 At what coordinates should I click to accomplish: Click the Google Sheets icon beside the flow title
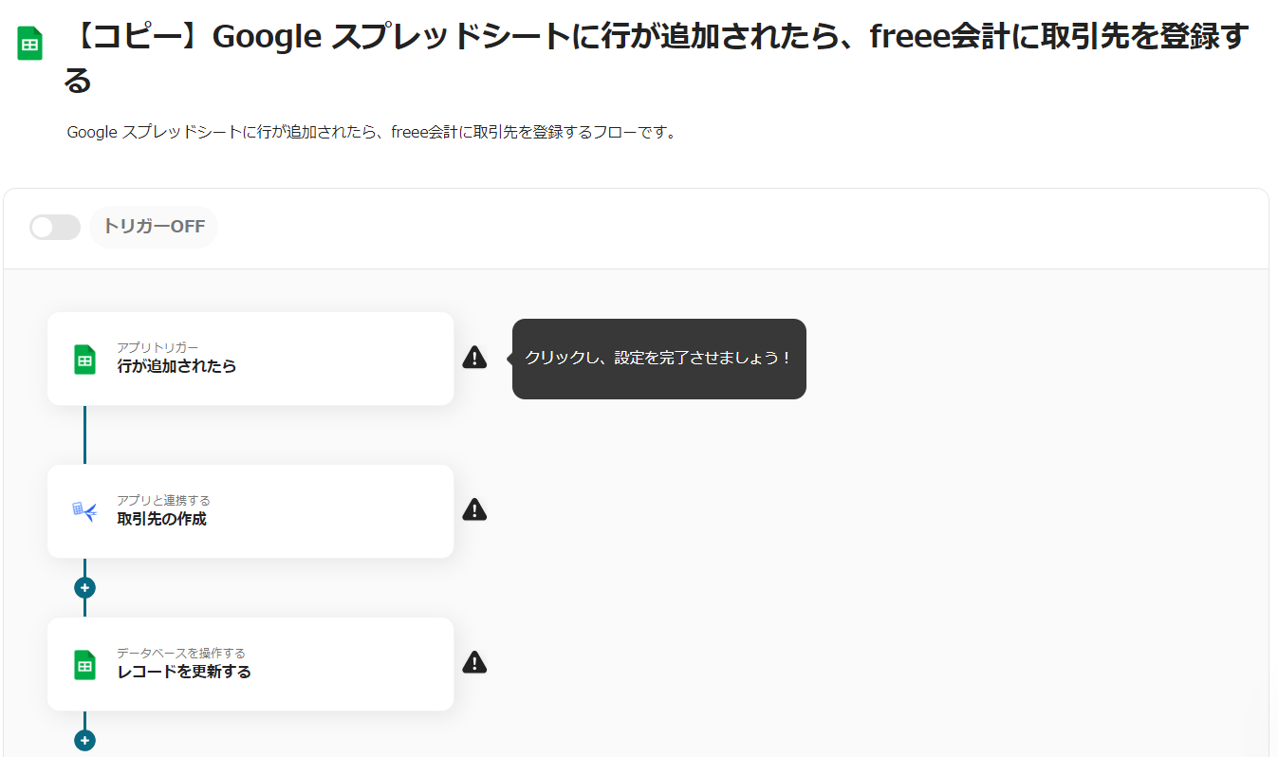29,44
